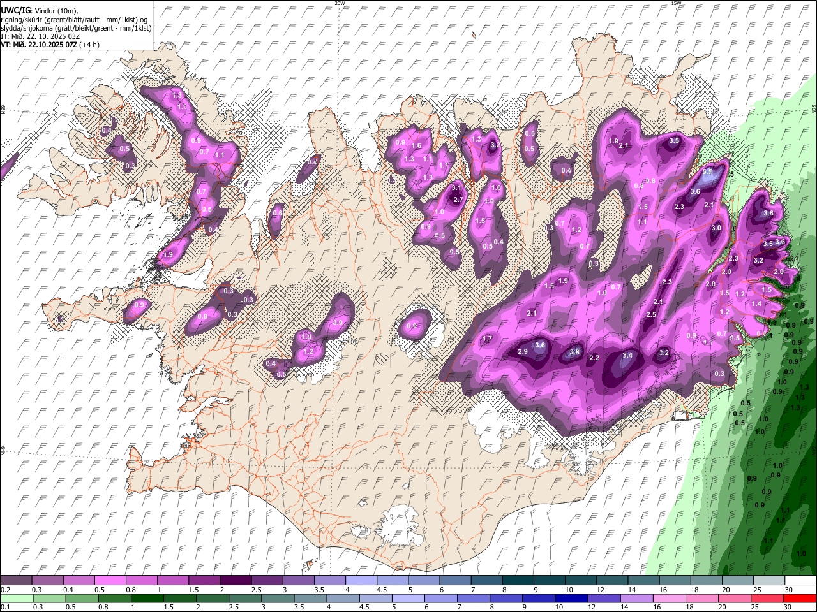The image size is (817, 612).
Task: Pick dark teal upper swatch between 8 and 9
Action: (x=518, y=581)
